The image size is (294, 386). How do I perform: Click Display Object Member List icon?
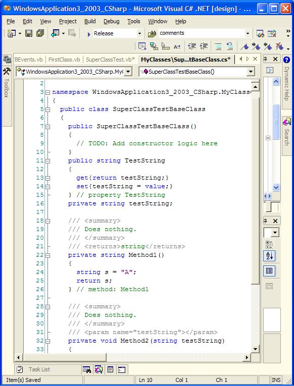[142, 46]
